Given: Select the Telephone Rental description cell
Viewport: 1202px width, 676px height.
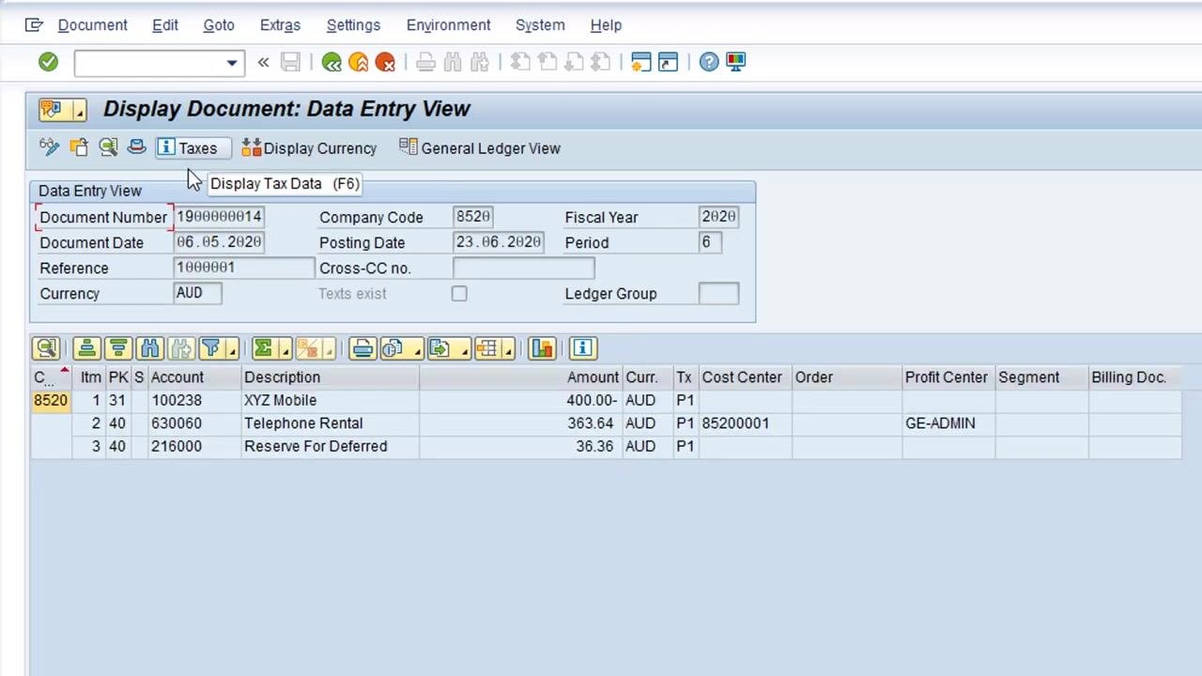Looking at the screenshot, I should [x=330, y=423].
